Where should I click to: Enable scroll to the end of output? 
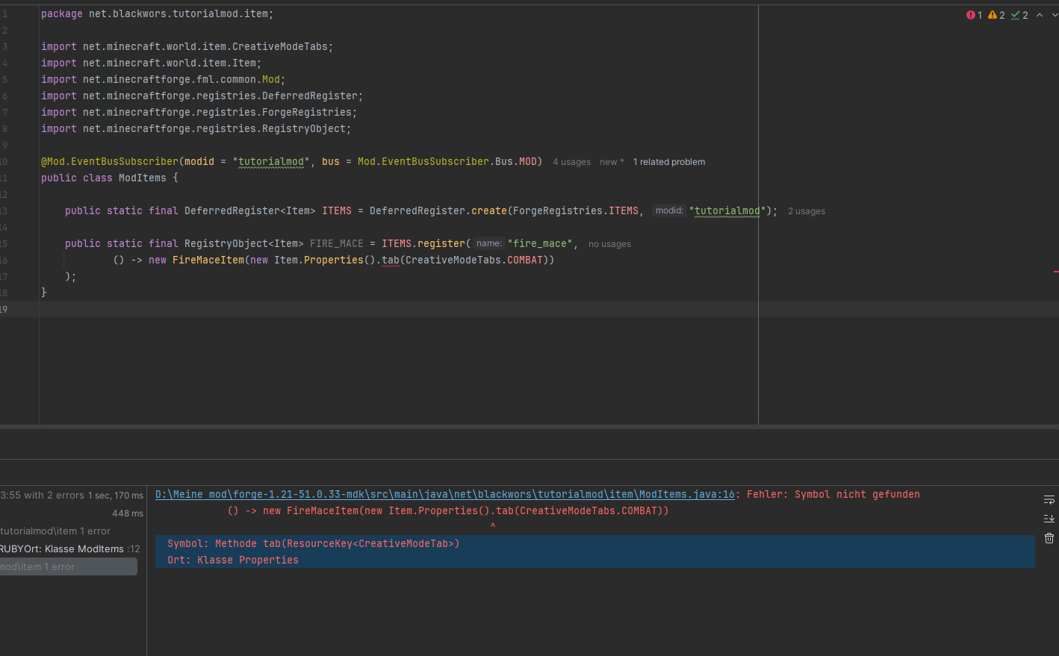pyautogui.click(x=1049, y=518)
